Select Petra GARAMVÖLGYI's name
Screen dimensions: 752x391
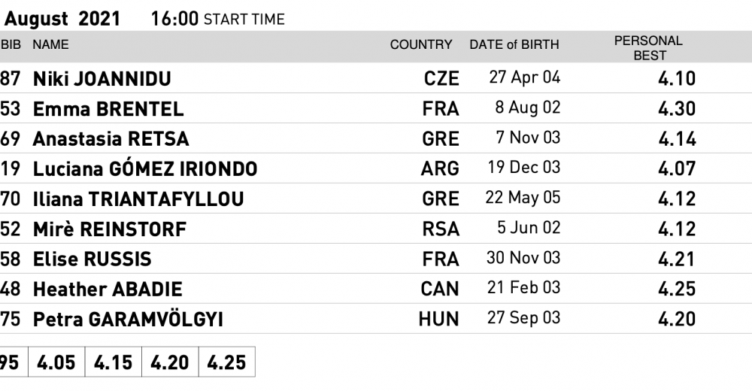(x=128, y=320)
